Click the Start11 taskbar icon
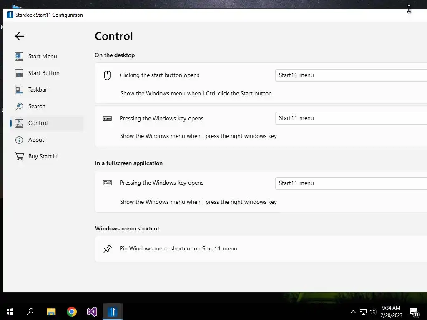The width and height of the screenshot is (427, 320). pos(113,312)
